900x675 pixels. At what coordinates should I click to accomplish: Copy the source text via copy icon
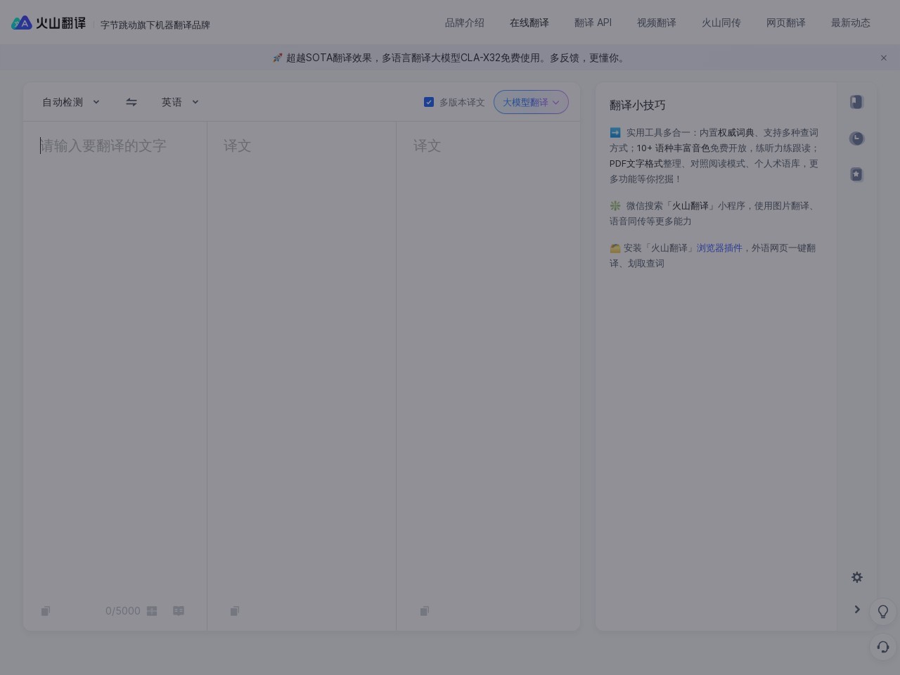click(x=46, y=611)
